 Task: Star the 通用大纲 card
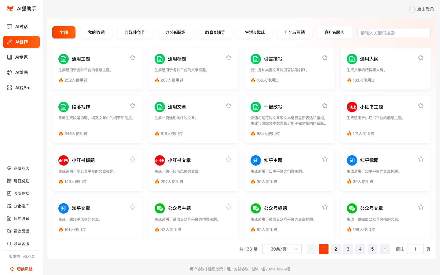coord(421,58)
